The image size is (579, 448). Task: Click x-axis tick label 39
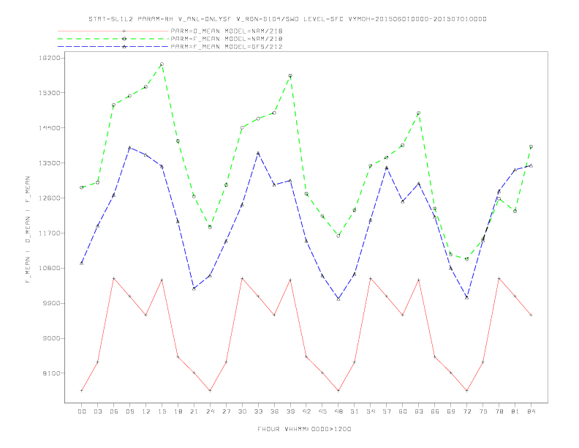(x=290, y=411)
